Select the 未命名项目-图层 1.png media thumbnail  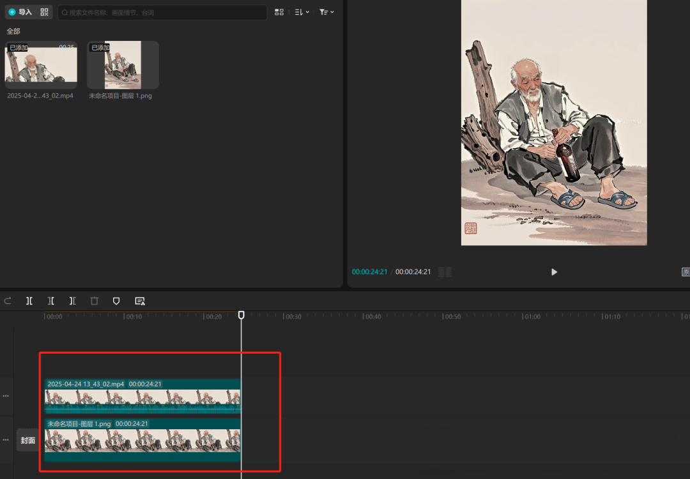click(x=123, y=65)
